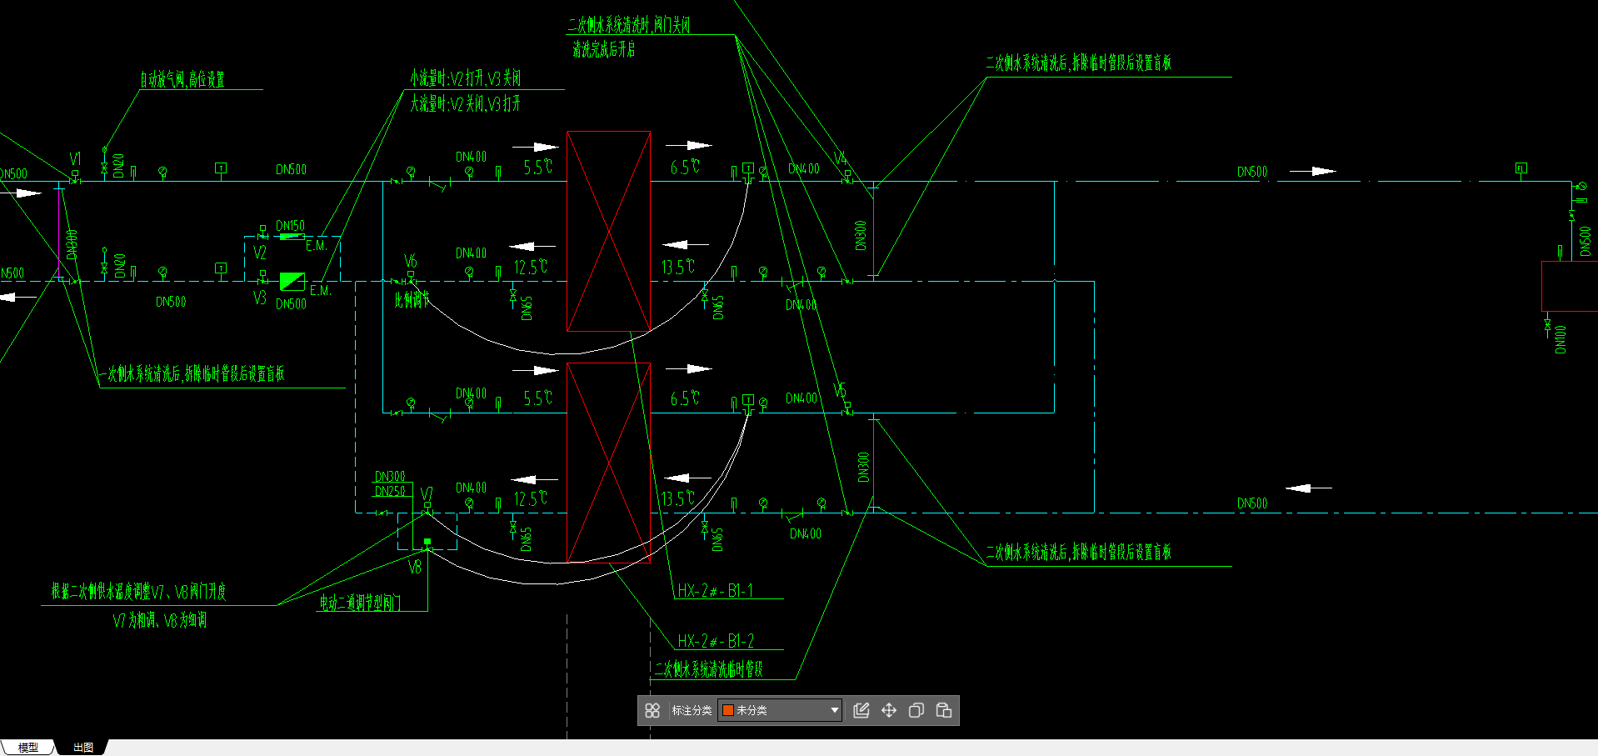The image size is (1598, 756).
Task: Click the label 电动二通调节型阀门
Action: (360, 603)
